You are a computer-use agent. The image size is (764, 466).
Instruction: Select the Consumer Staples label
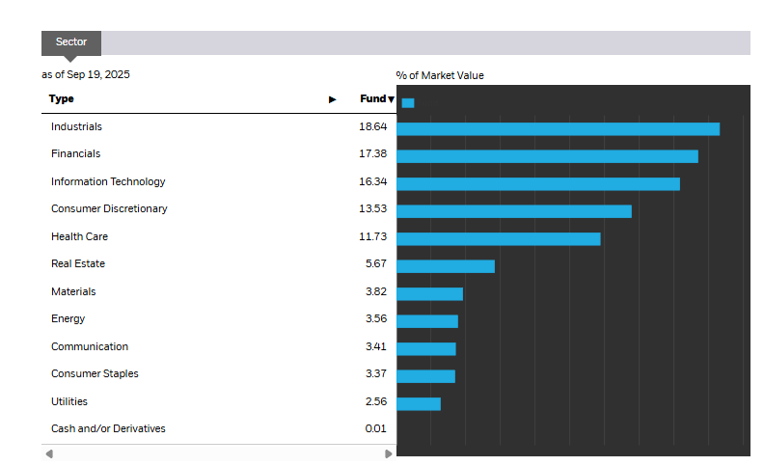pos(95,374)
